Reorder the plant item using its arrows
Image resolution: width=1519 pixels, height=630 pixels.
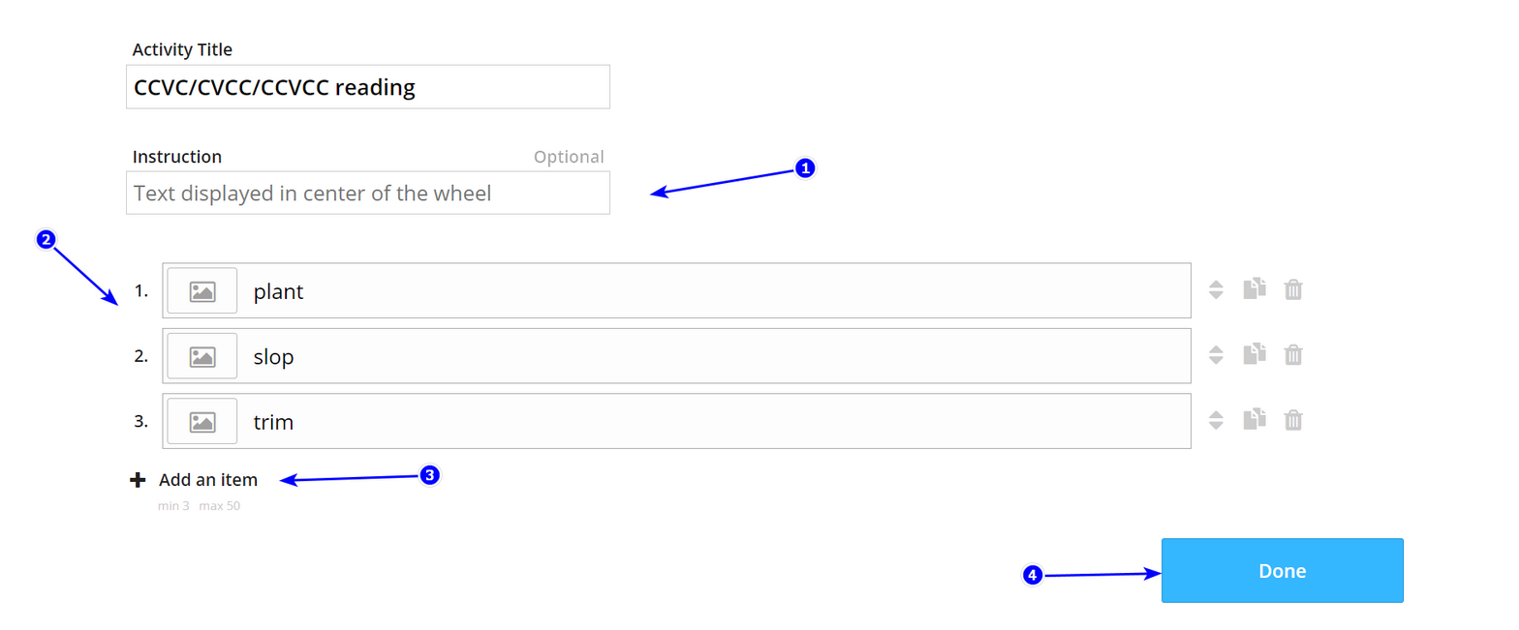(1217, 289)
